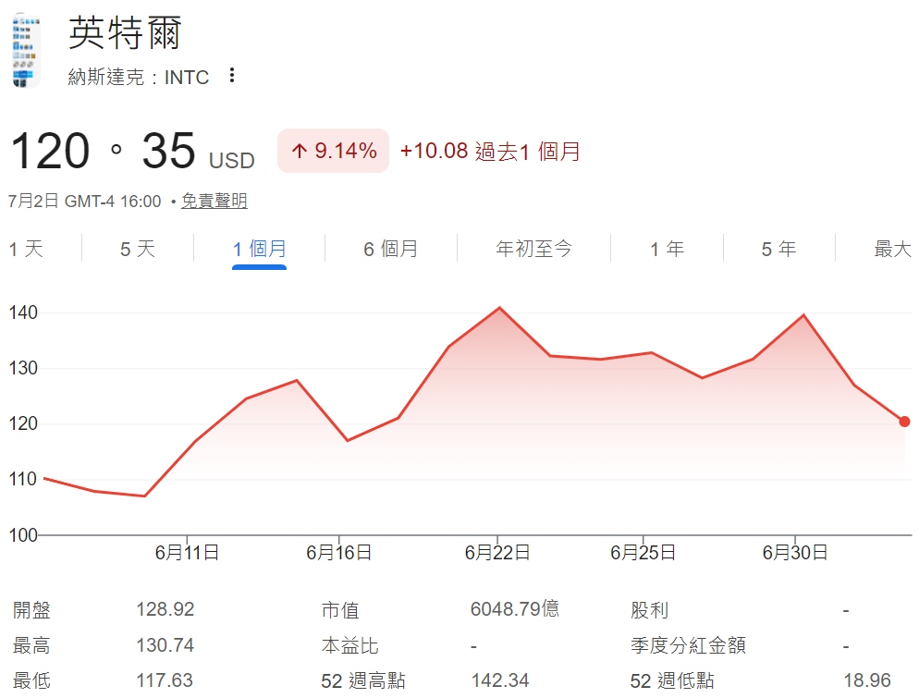Viewport: 919px width, 698px height.
Task: Click the 52 週高點 value 142.34
Action: pyautogui.click(x=500, y=680)
